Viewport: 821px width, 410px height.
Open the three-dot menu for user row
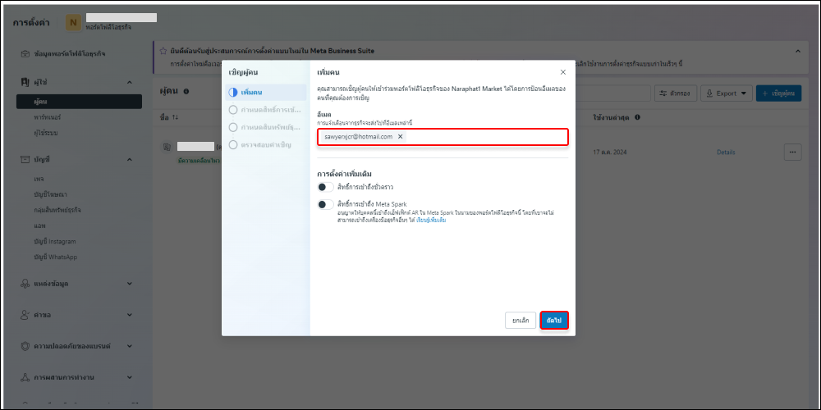click(792, 153)
